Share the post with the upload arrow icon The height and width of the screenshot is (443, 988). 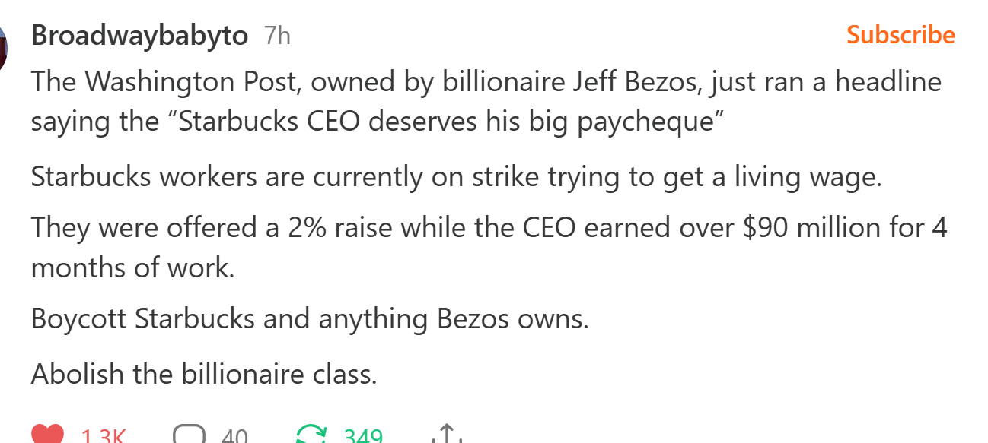pyautogui.click(x=448, y=435)
